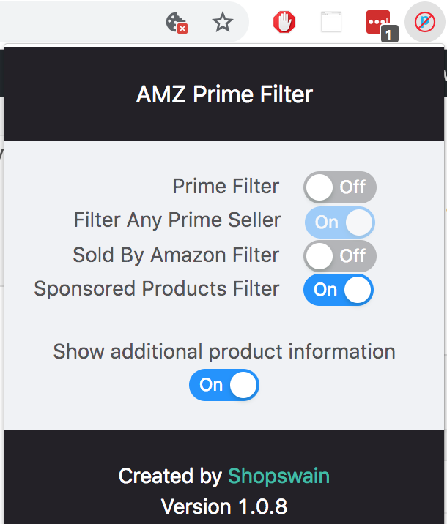Click the Prime Filter text label
Viewport: 447px width, 524px height.
coord(226,186)
